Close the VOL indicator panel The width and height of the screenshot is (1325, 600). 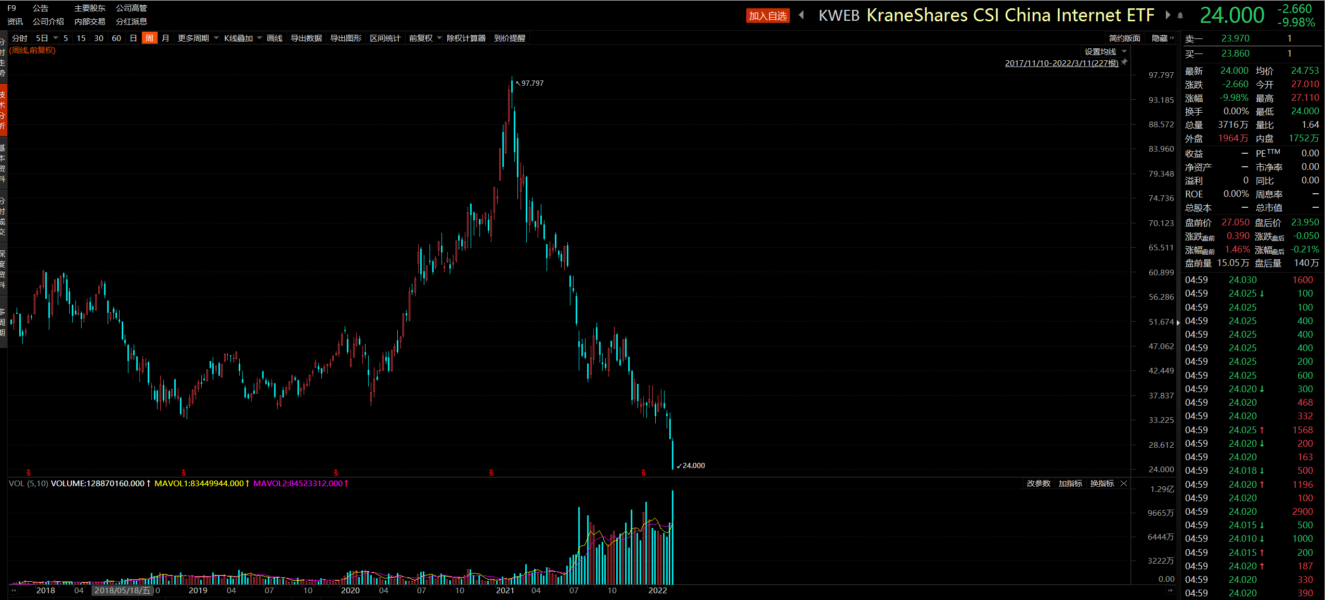pyautogui.click(x=1124, y=484)
